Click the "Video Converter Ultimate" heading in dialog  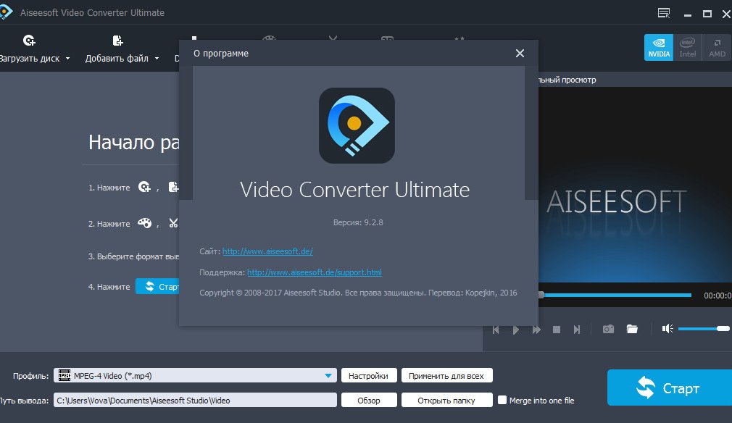355,190
